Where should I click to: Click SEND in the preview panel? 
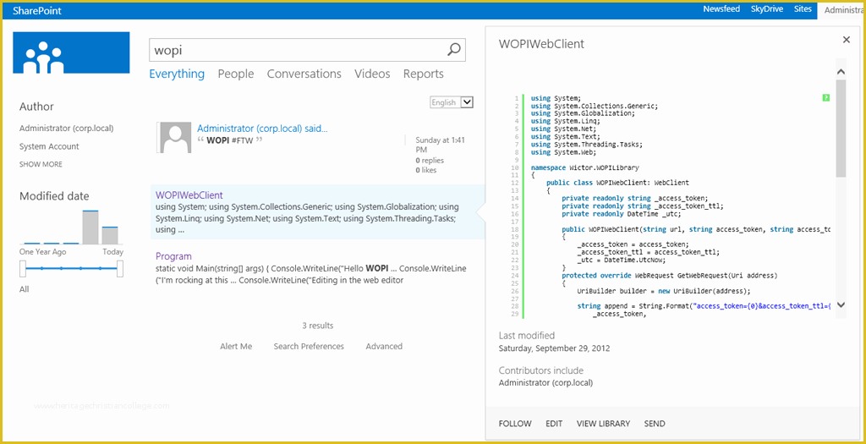tap(655, 424)
